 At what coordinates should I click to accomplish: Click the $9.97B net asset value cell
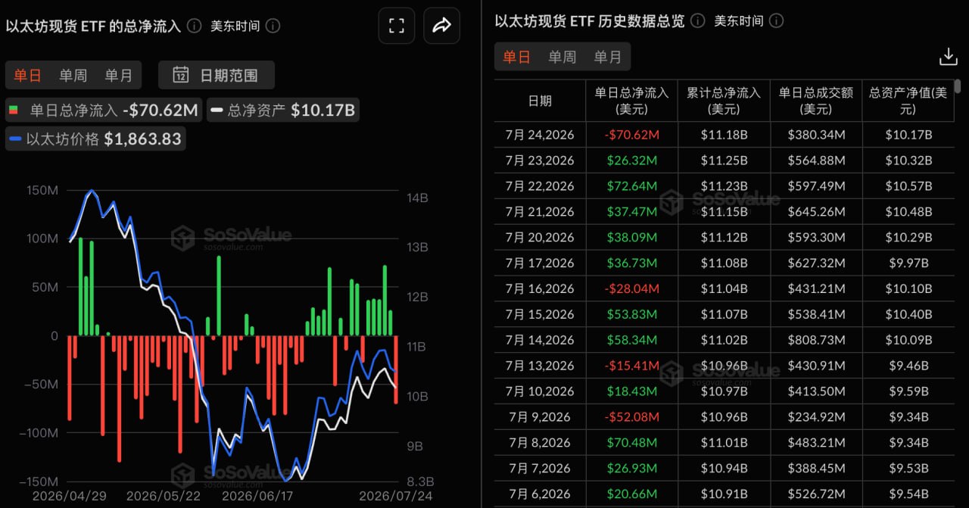[908, 263]
